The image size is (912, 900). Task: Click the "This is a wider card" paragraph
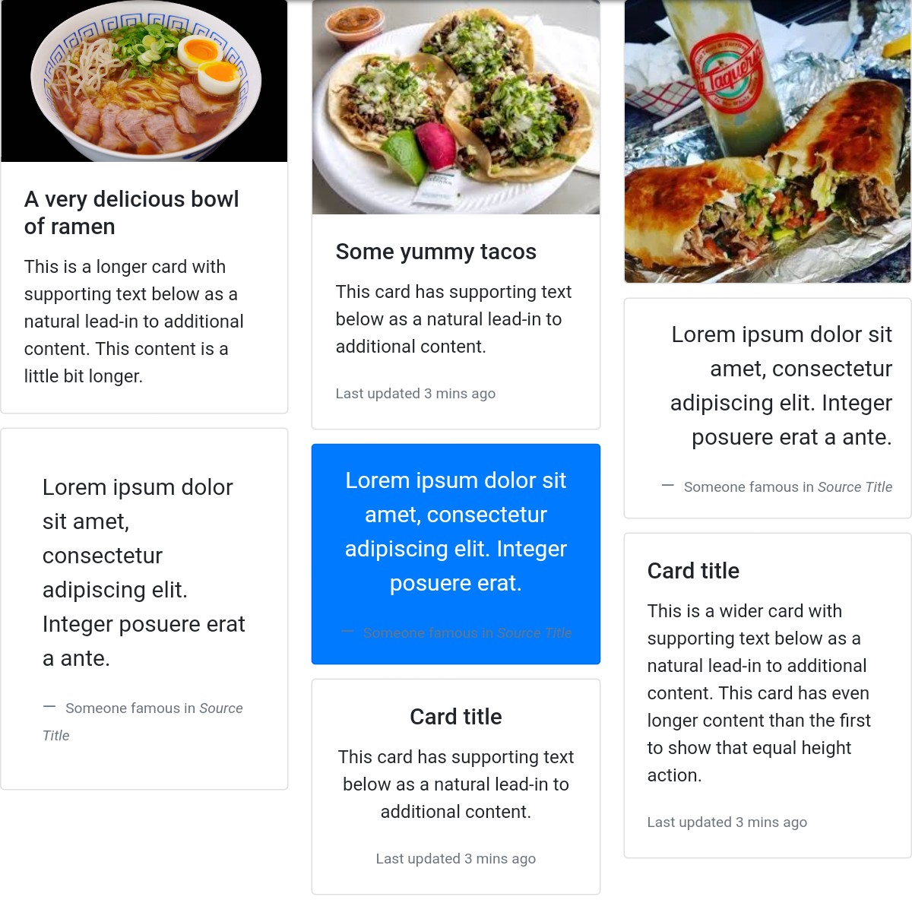[759, 693]
